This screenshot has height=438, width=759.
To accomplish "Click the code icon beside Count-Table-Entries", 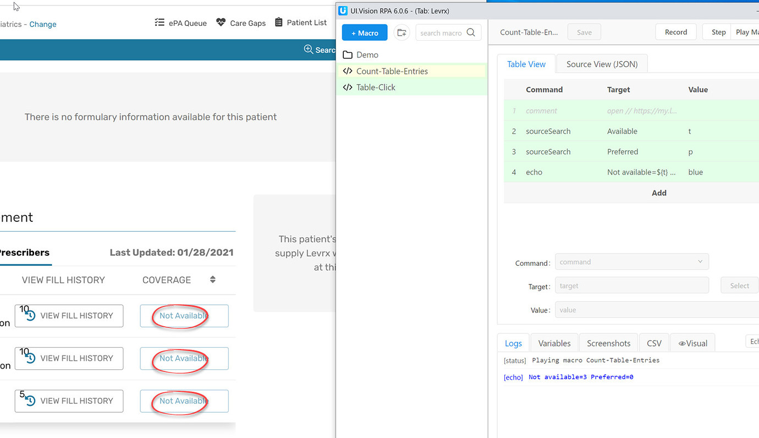I will 348,70.
